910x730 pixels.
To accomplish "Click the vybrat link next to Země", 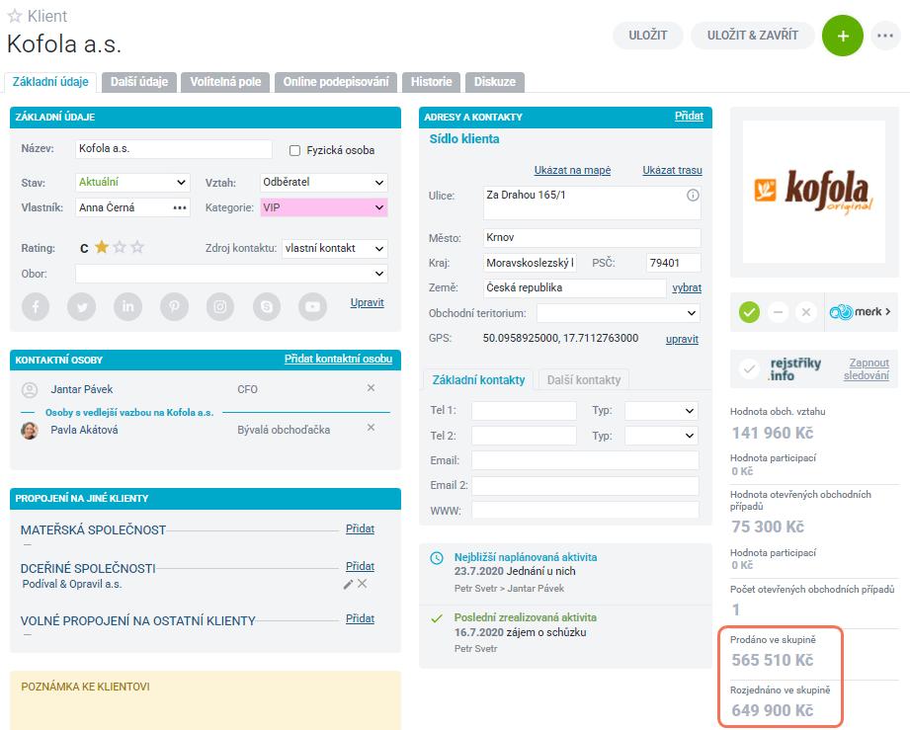I will click(x=687, y=287).
